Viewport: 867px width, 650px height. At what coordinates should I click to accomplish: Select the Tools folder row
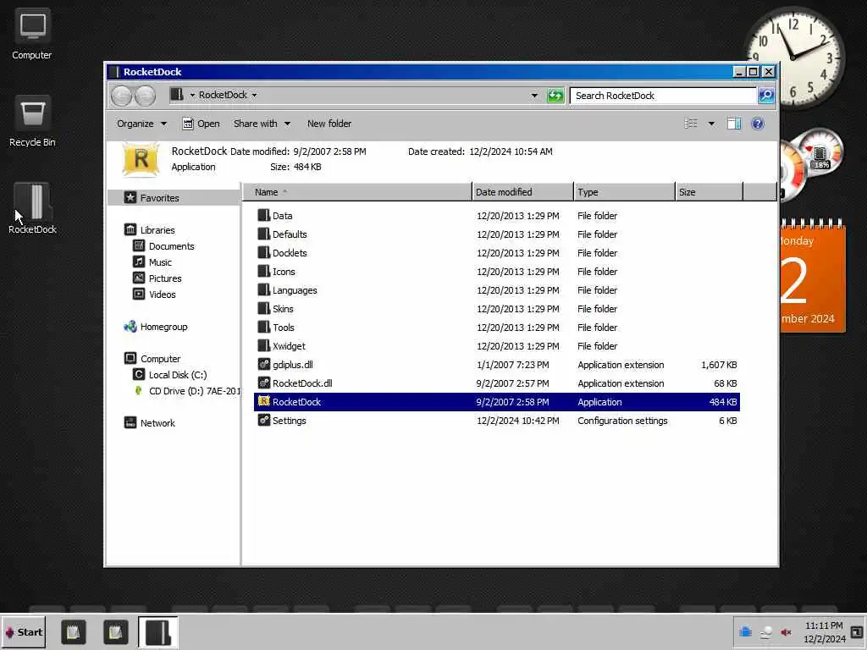click(x=496, y=328)
